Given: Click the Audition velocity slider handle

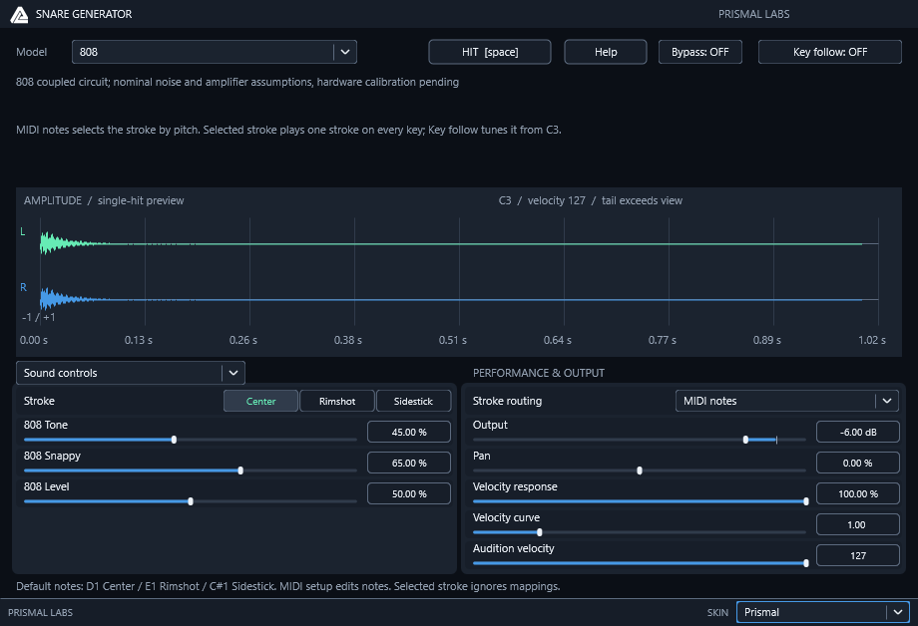Looking at the screenshot, I should coord(806,563).
